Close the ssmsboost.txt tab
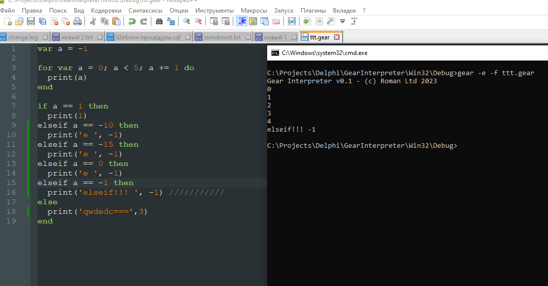548x286 pixels. (x=248, y=37)
